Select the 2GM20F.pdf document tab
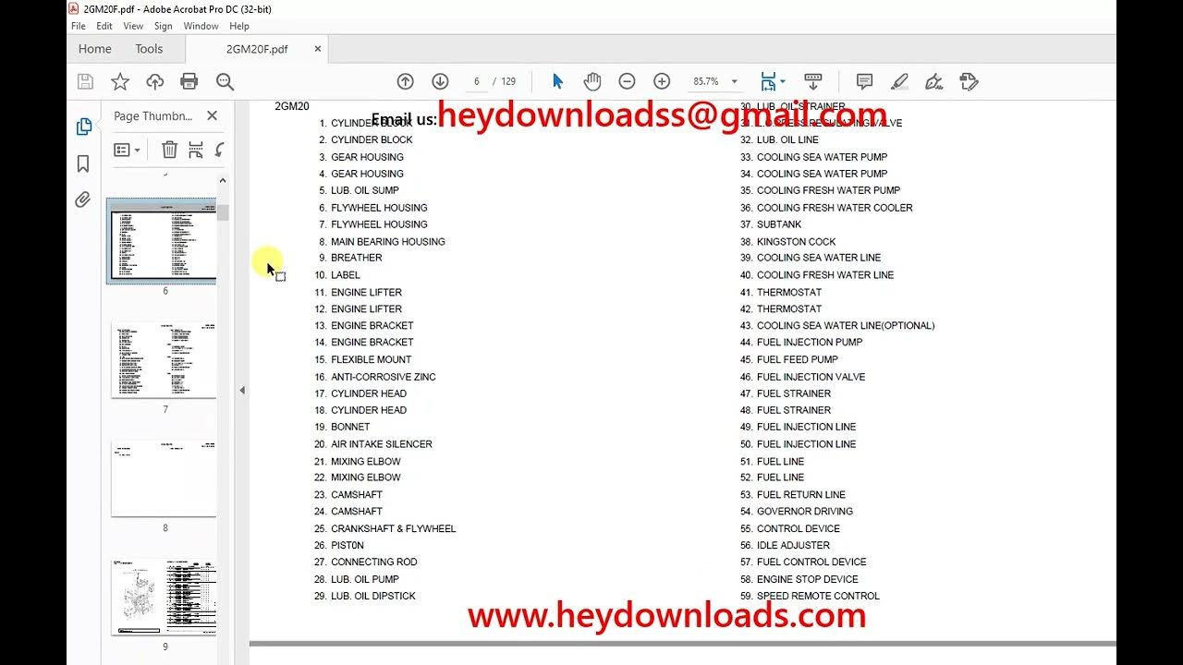1183x665 pixels. [256, 49]
